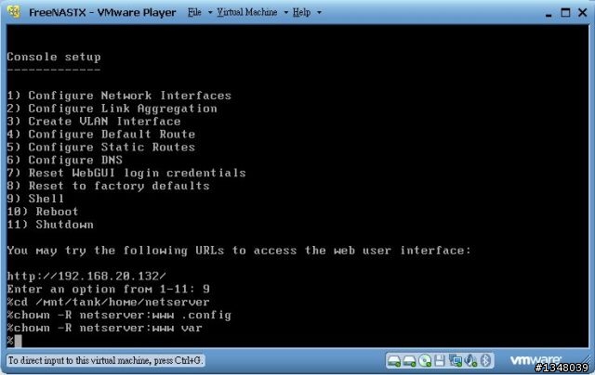Click 'Enter an option from 1-11: 9' line
Screen dimensions: 595x375
(108, 289)
